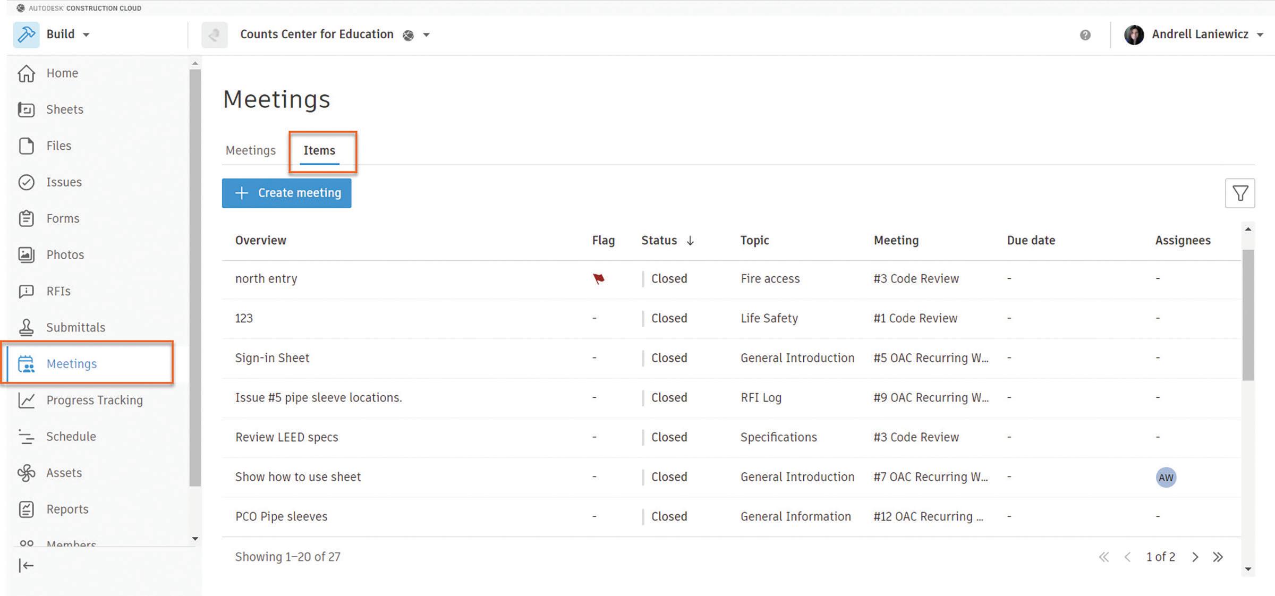Collapse the sidebar with arrow icon
Screen dimensions: 1275x596
pyautogui.click(x=26, y=566)
